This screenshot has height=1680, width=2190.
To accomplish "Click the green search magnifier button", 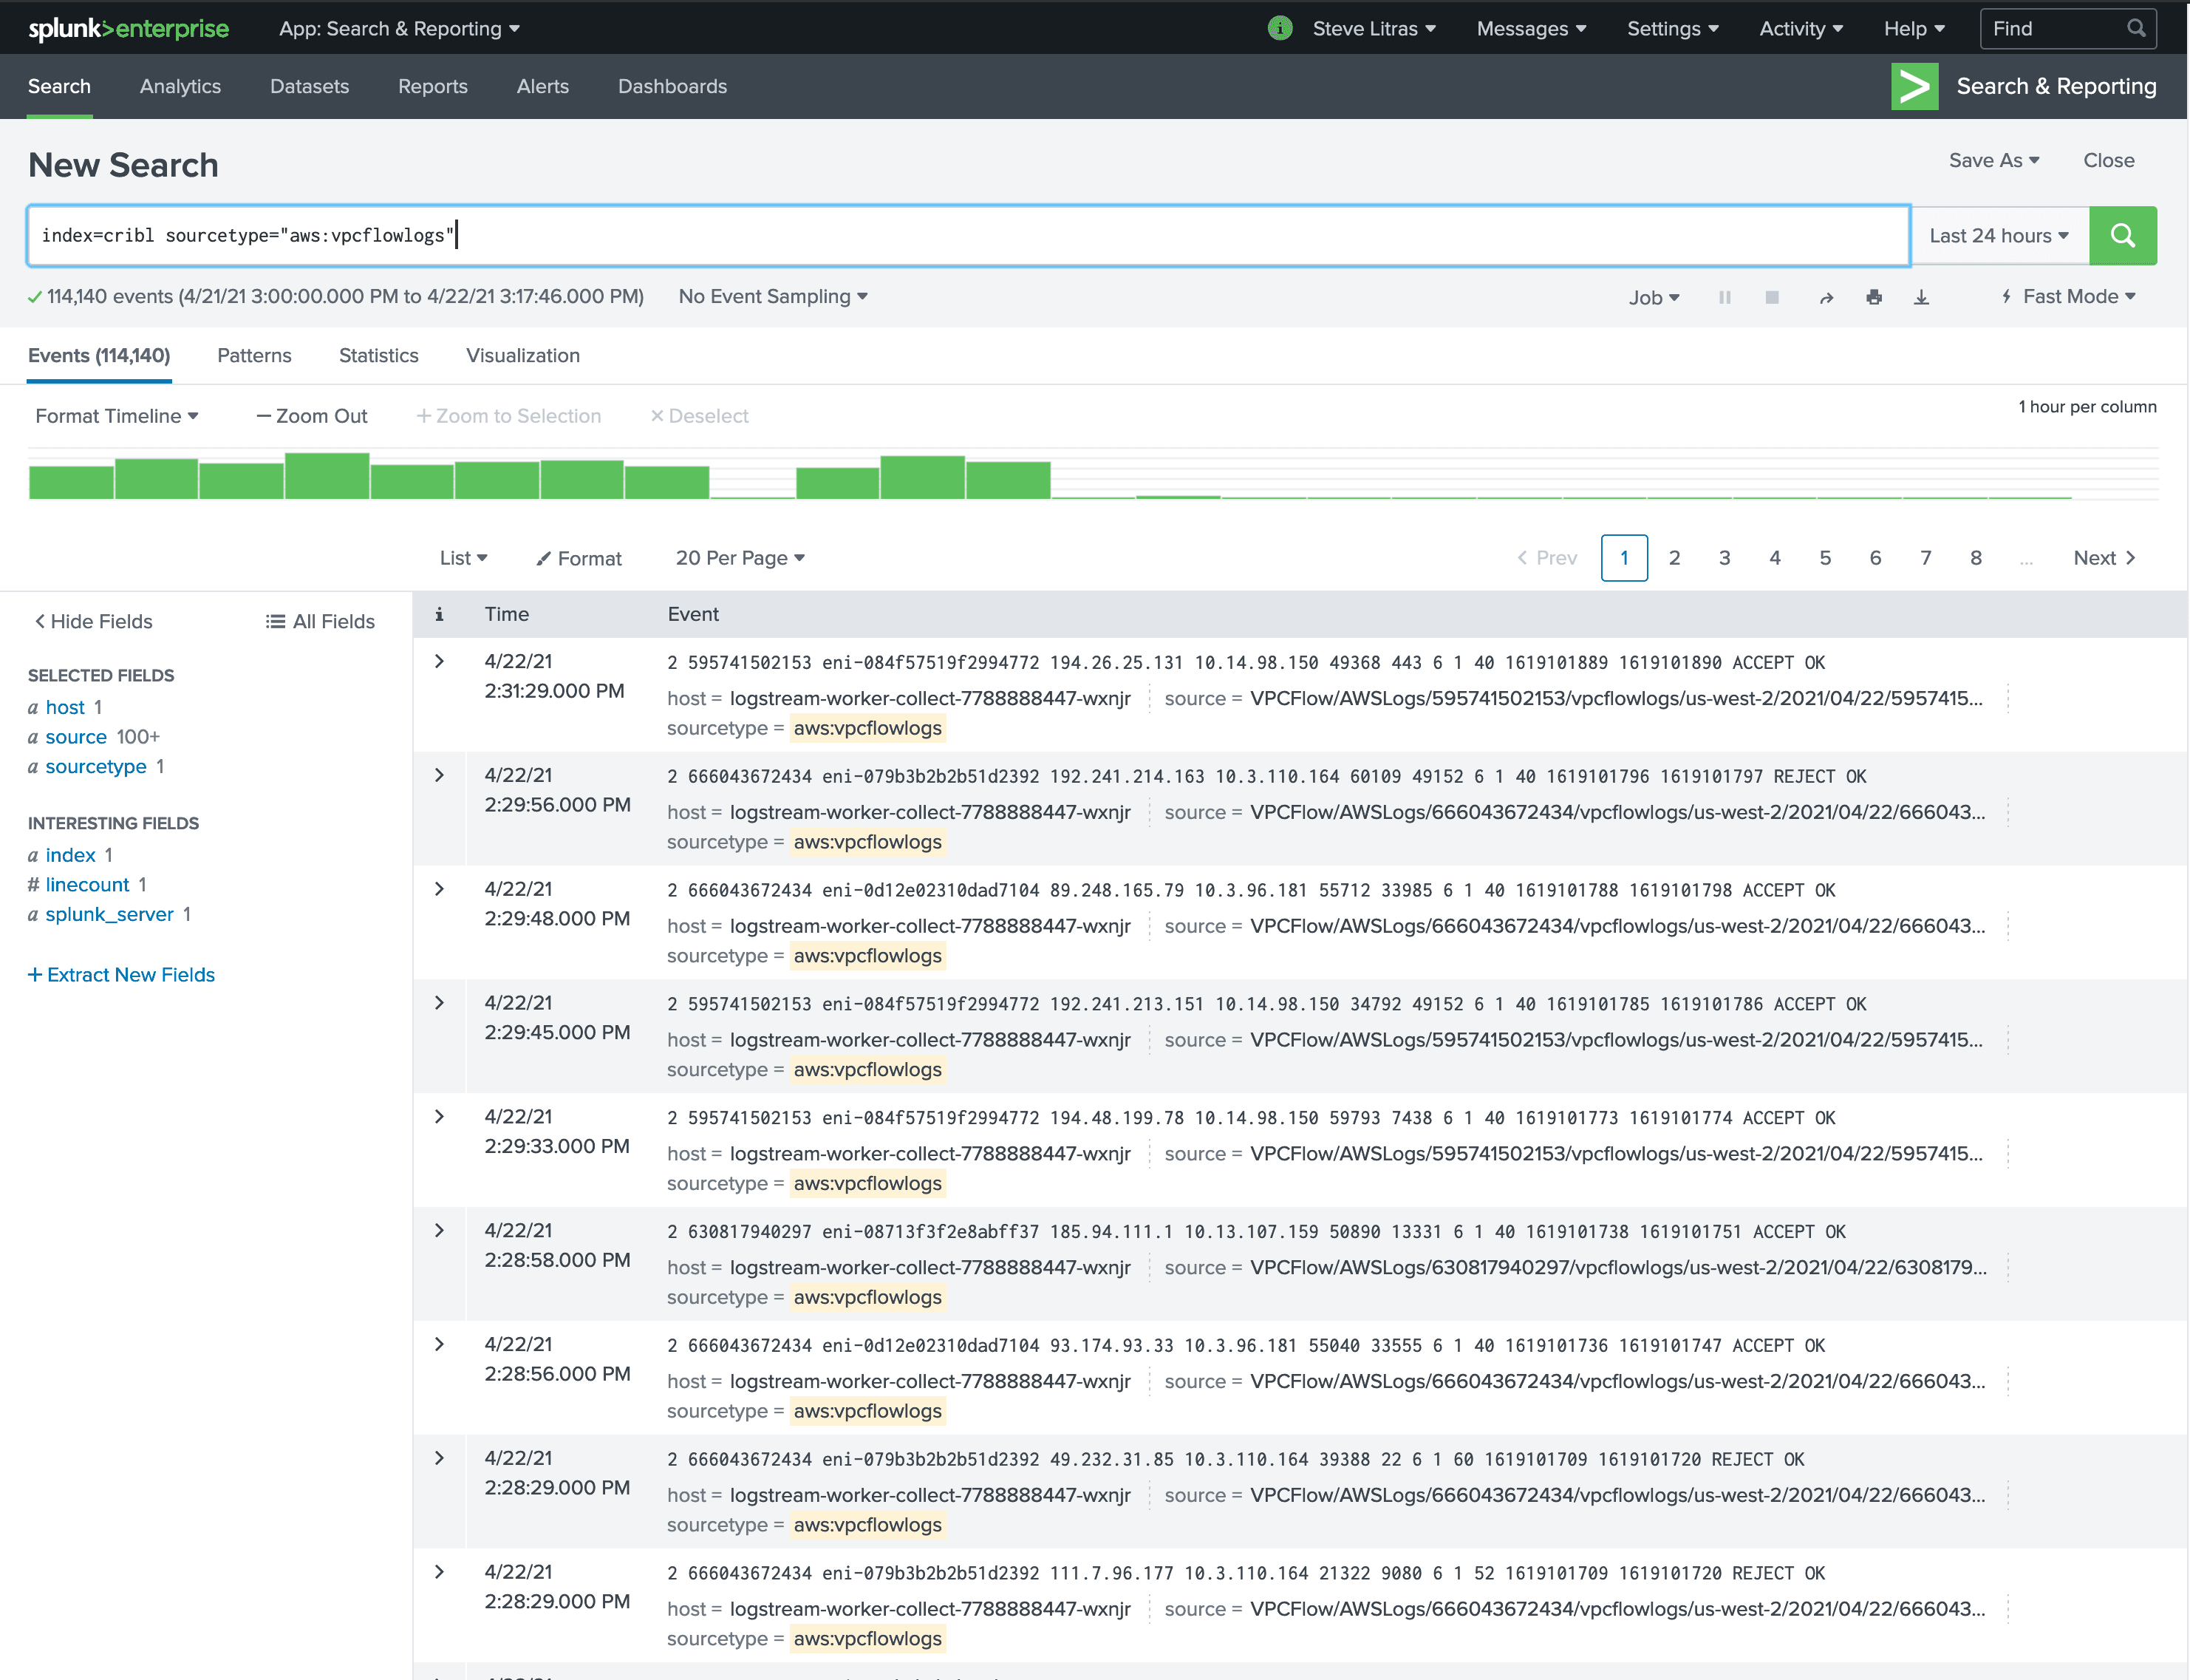I will [2122, 236].
